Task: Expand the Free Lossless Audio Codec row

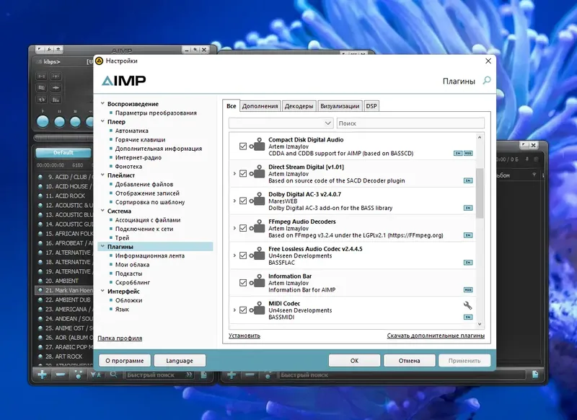Action: click(234, 255)
